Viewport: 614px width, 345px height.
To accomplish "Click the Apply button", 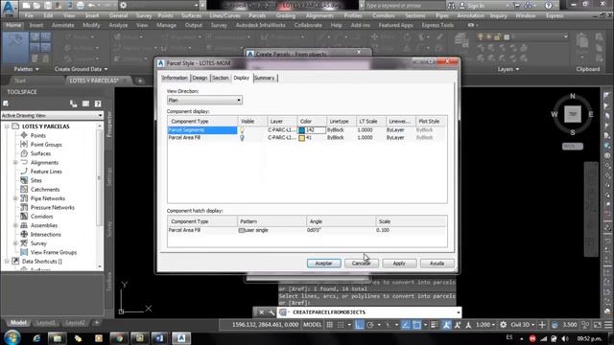I will point(399,264).
